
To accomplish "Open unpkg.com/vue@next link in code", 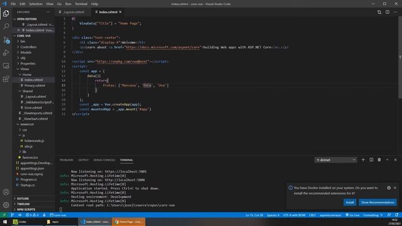I will tap(122, 62).
